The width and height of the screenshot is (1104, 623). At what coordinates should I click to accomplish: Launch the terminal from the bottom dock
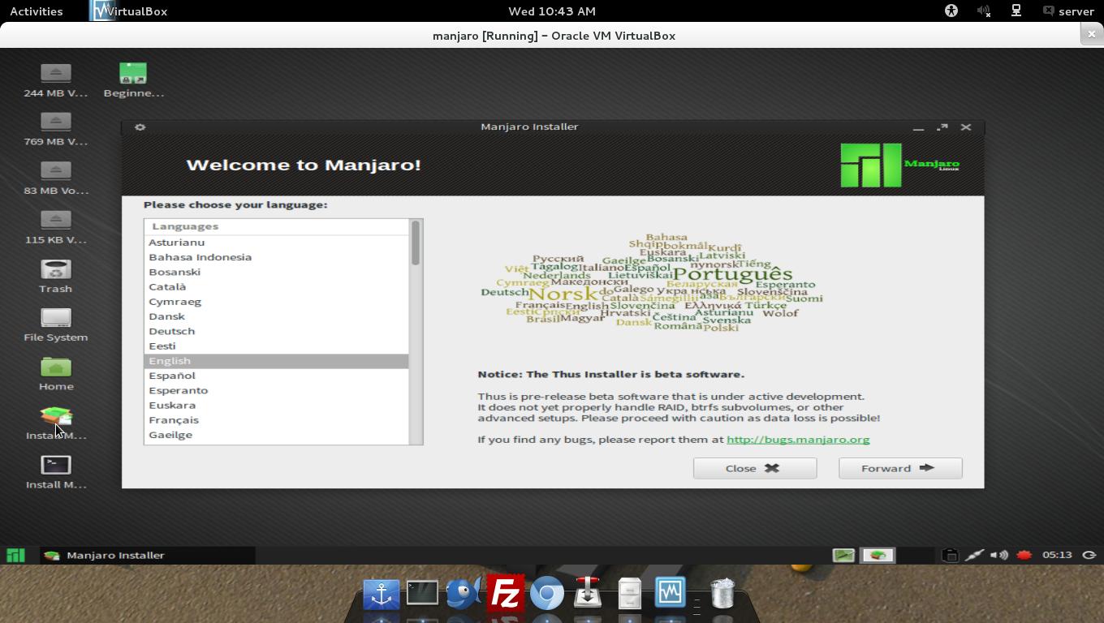(422, 593)
